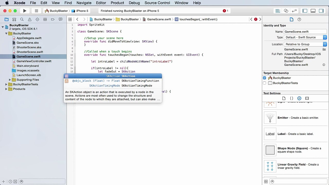Open the report navigator tab
This screenshot has height=185, width=329.
pyautogui.click(x=60, y=19)
